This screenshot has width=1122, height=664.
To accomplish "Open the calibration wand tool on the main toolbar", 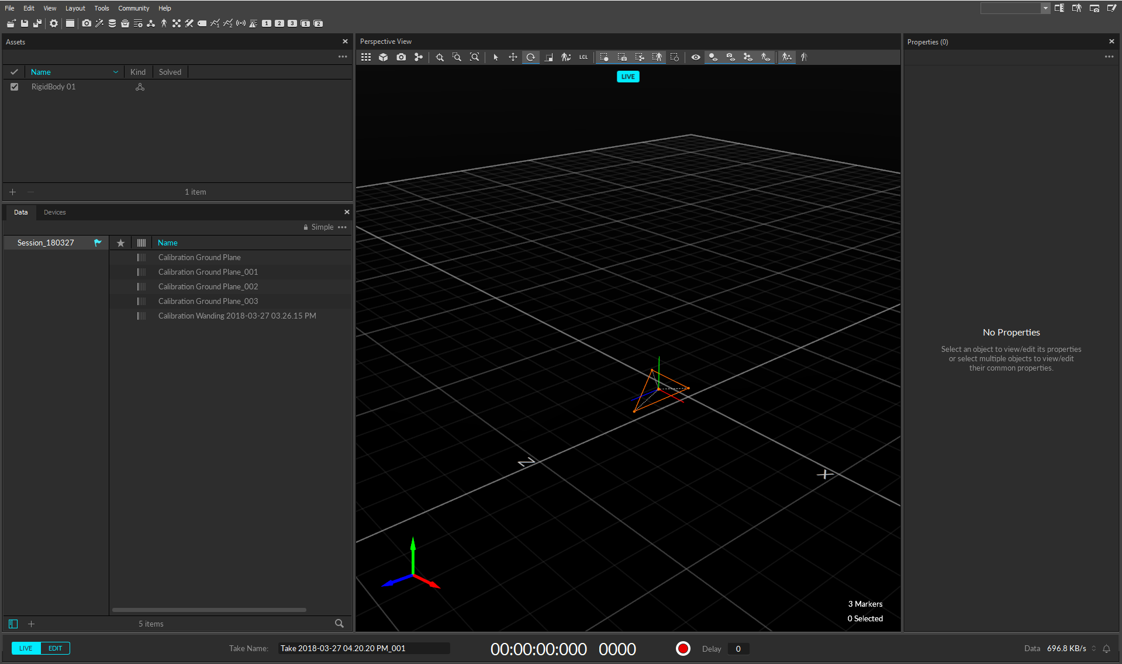I will [99, 23].
